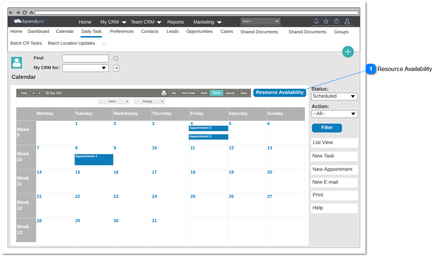Open List View in sidebar
This screenshot has width=438, height=257.
coord(334,143)
